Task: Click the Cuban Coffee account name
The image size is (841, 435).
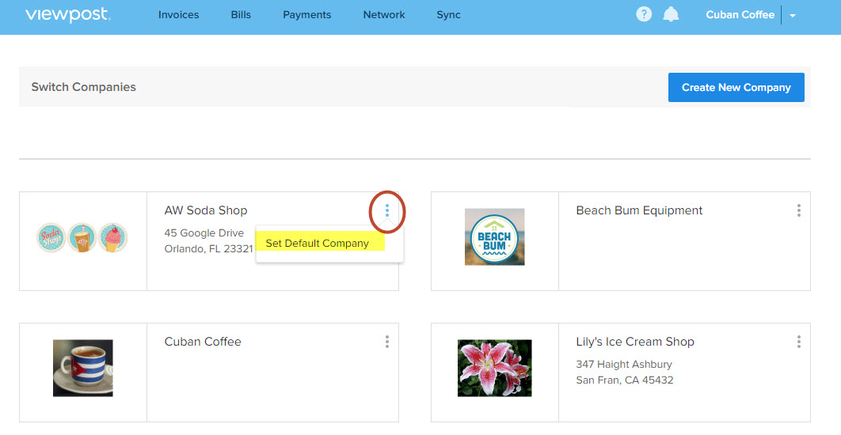Action: 740,15
